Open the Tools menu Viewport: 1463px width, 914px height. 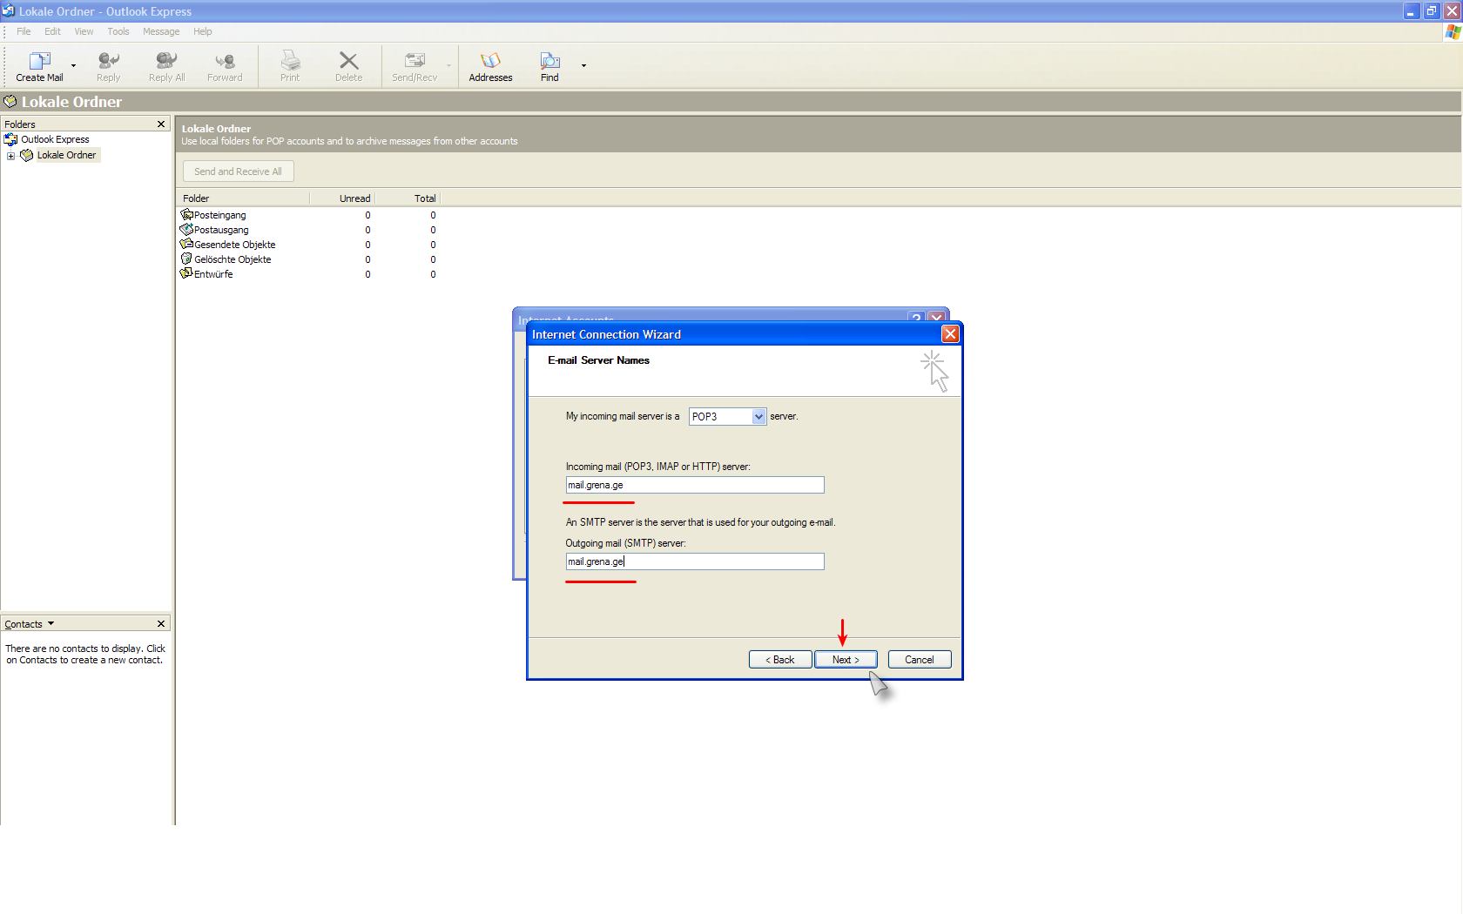(118, 31)
